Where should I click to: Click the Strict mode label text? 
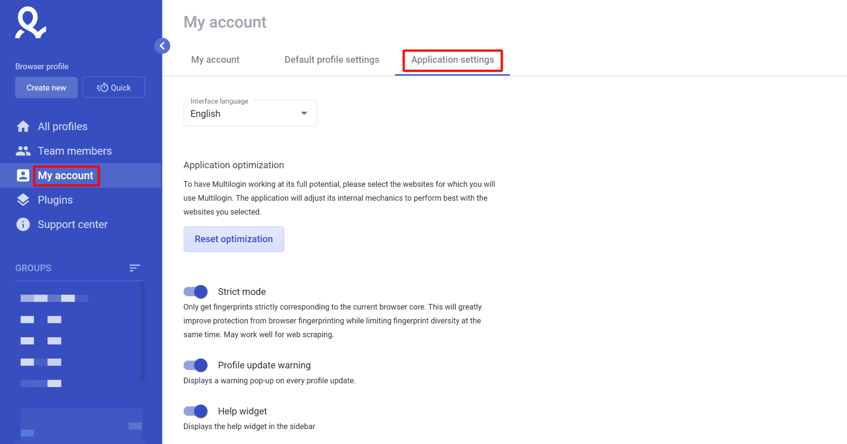coord(242,292)
